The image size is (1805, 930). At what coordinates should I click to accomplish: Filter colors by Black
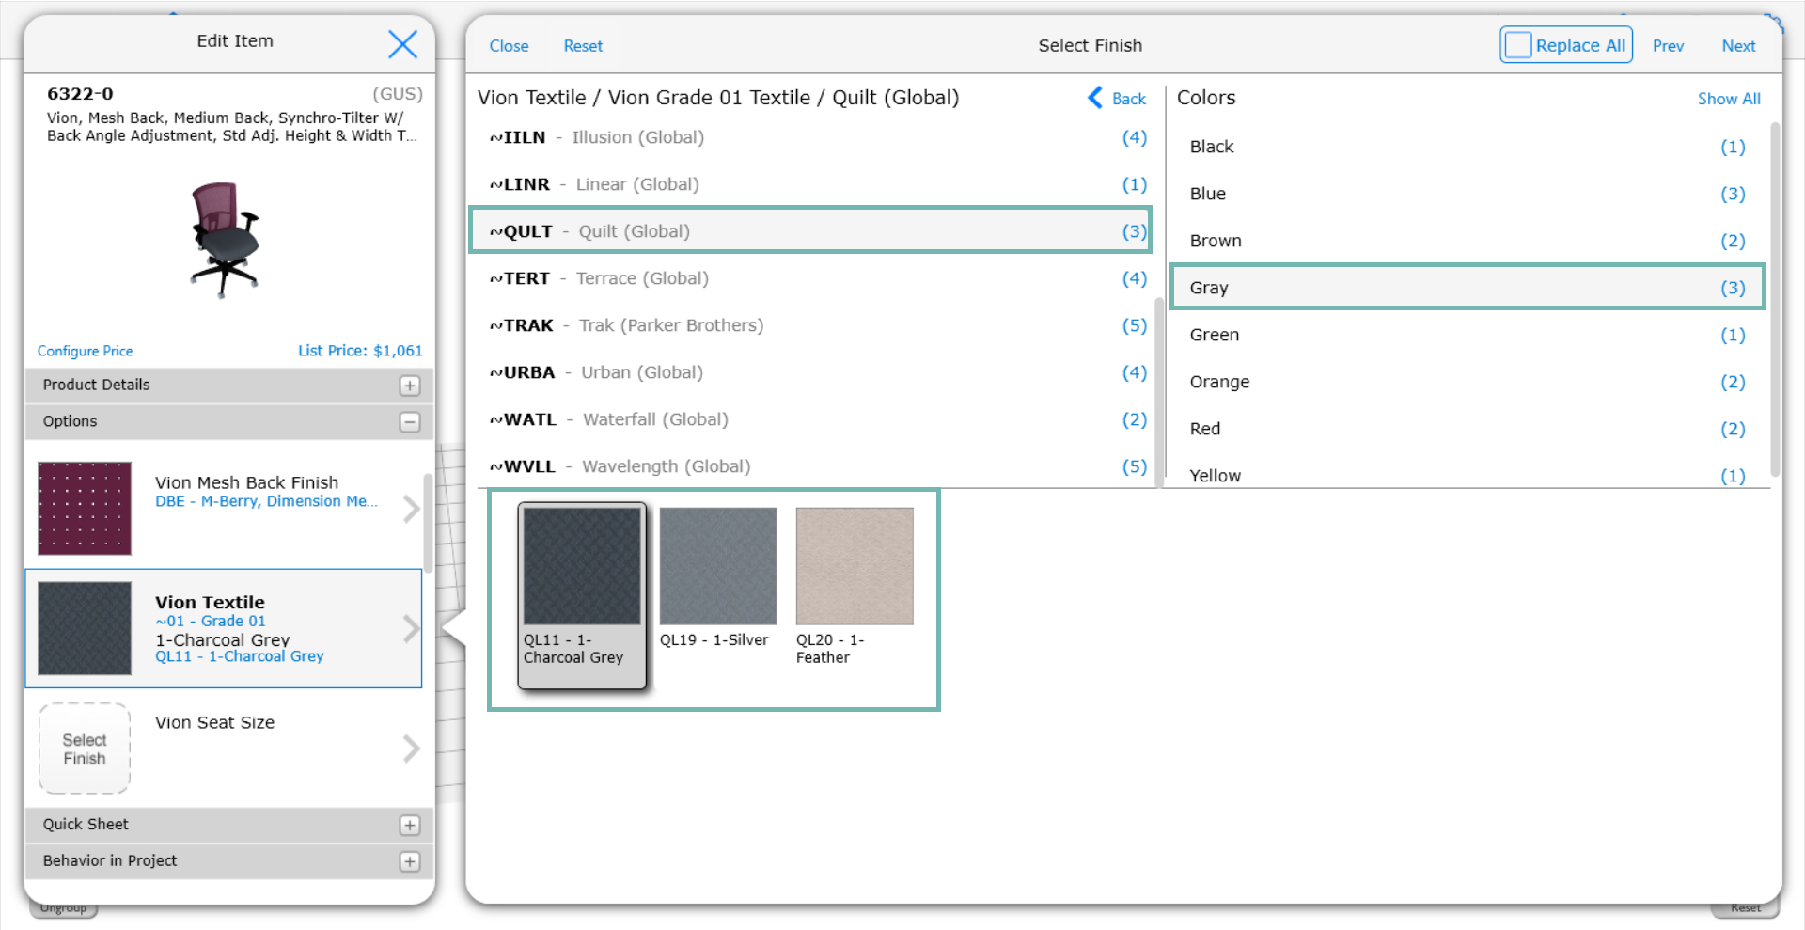pos(1468,147)
